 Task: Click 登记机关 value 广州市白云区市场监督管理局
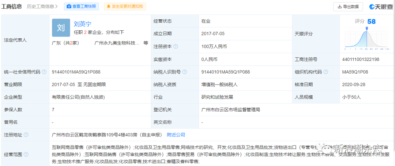230,109
